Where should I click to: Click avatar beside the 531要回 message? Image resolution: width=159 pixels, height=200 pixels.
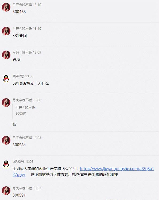click(x=6, y=31)
